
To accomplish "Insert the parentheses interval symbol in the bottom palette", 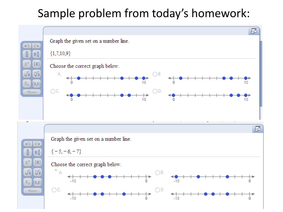I will (38, 182).
